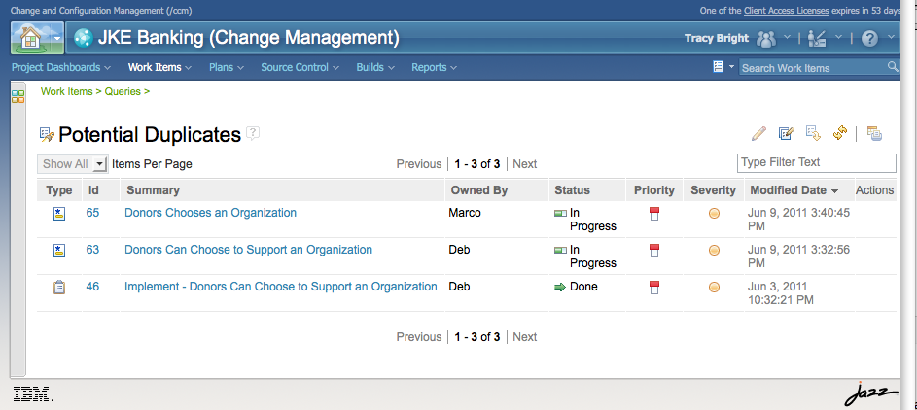Click the mini dashboard sidebar icon

point(18,97)
